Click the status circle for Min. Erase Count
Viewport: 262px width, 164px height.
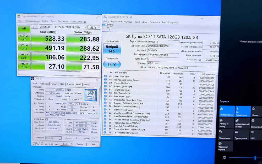tap(105, 93)
